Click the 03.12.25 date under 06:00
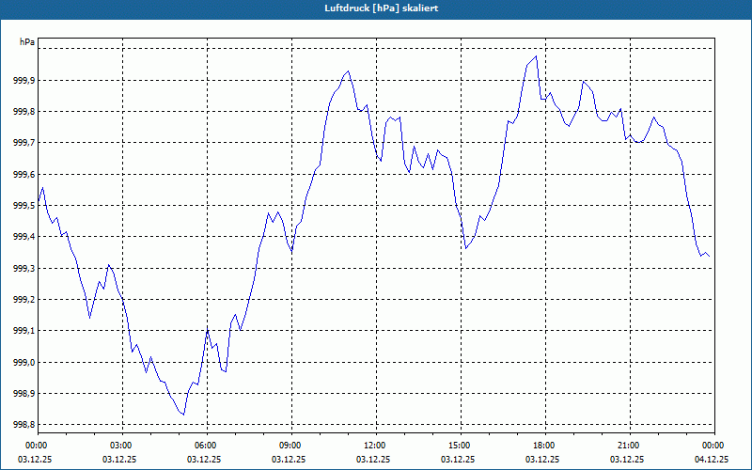The height and width of the screenshot is (470, 752). coord(204,460)
